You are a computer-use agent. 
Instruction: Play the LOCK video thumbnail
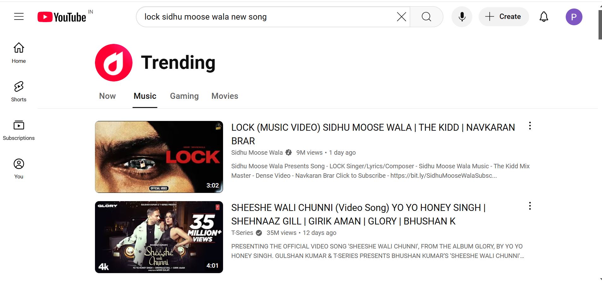[x=159, y=157]
